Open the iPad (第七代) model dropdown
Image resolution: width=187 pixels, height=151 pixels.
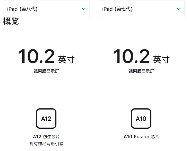point(141,9)
